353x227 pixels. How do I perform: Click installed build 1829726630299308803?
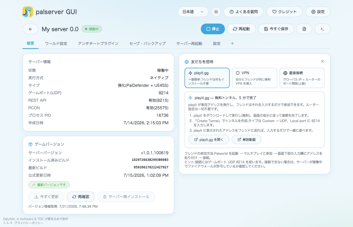click(x=150, y=160)
